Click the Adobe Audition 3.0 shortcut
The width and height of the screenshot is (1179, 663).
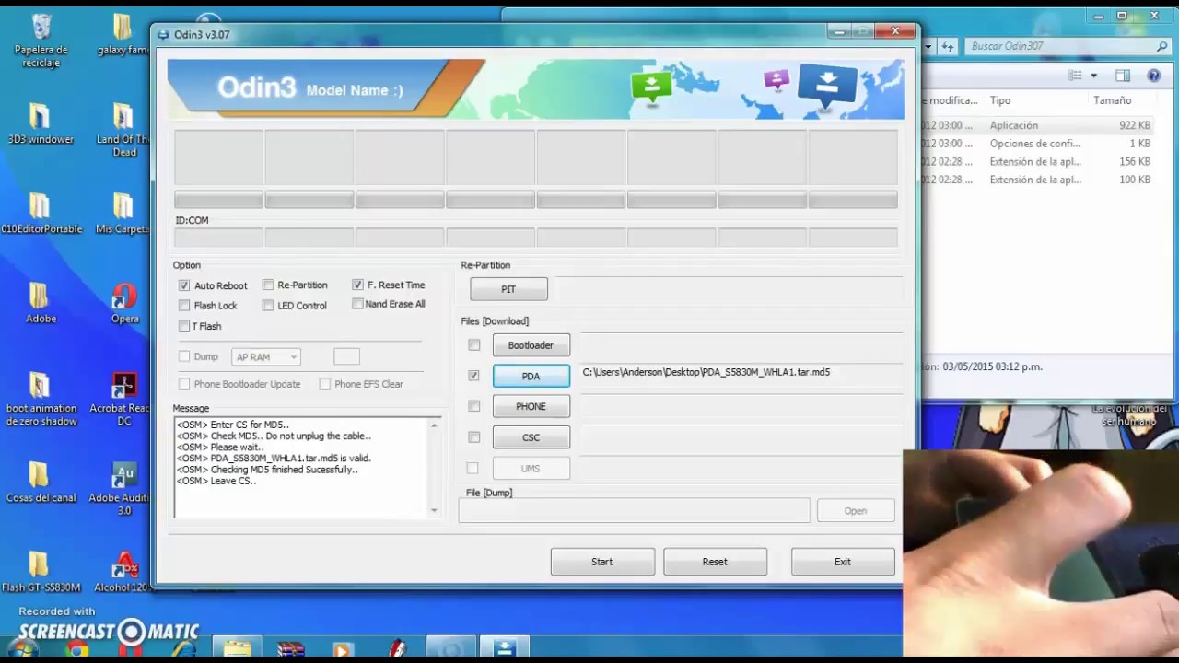click(x=123, y=488)
